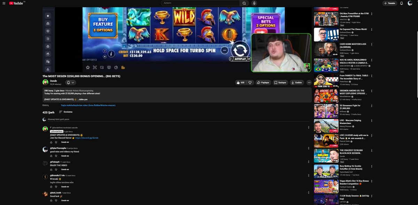Click video title 'The MOST DEGEN $250,000'
418x205 pixels.
pos(81,76)
